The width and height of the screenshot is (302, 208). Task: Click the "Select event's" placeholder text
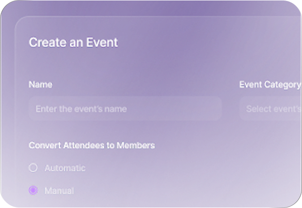tap(274, 109)
